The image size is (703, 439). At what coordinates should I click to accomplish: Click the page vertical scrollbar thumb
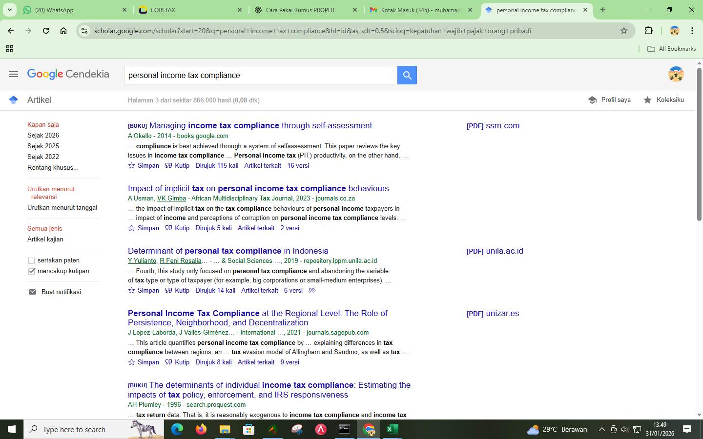pos(699,144)
